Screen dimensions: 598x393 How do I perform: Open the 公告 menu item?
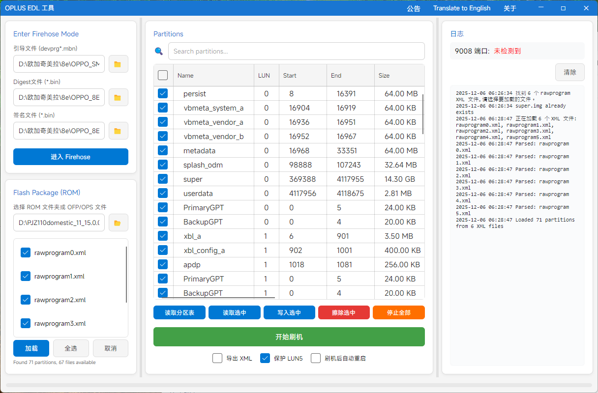tap(414, 8)
